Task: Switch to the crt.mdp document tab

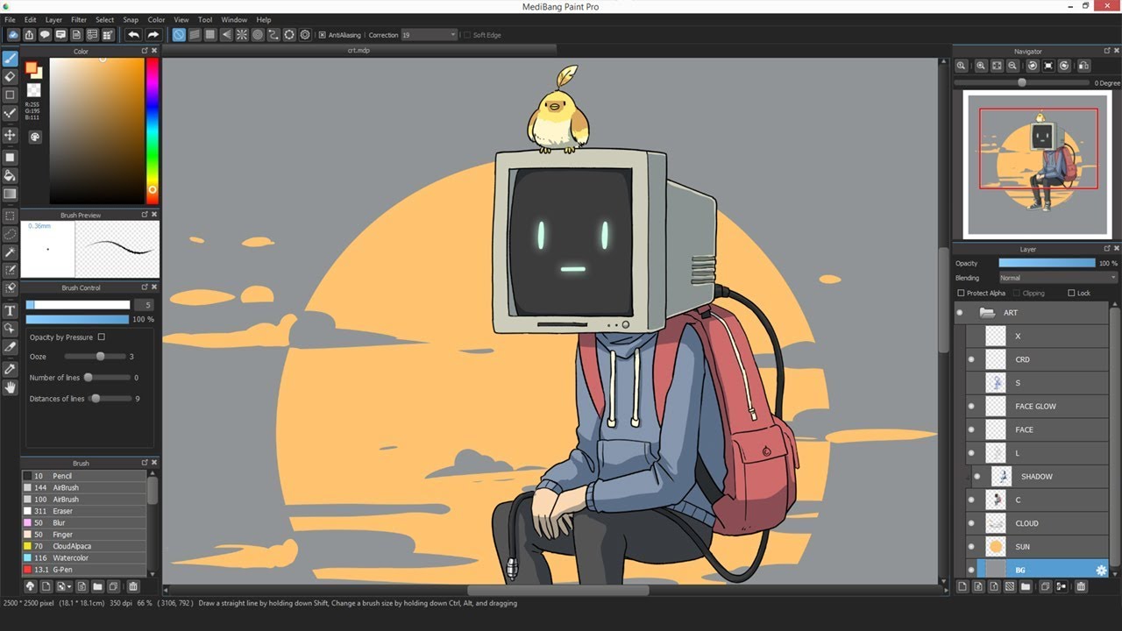Action: [359, 51]
